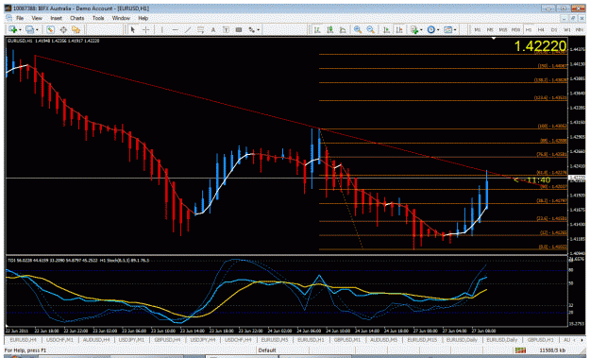Open the Navigator star-folder icon
This screenshot has height=358, width=590.
(76, 29)
